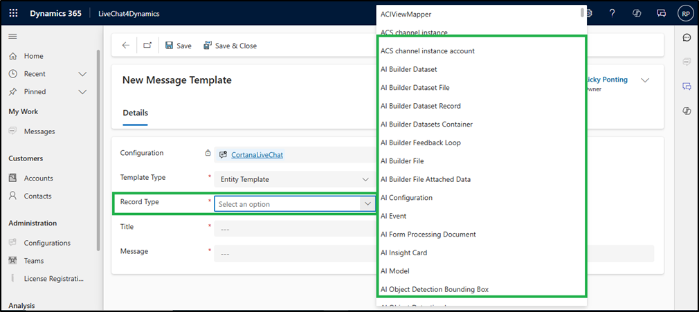Click the back arrow in command bar
The image size is (699, 312).
click(125, 46)
